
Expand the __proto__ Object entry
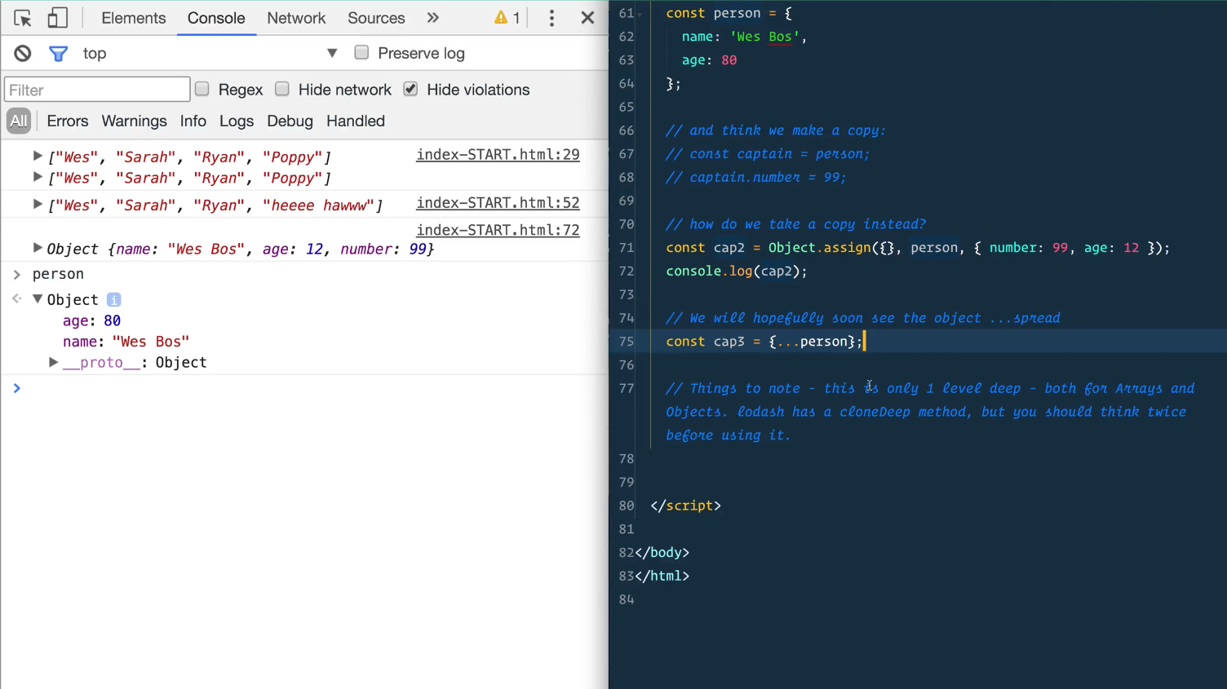coord(54,362)
